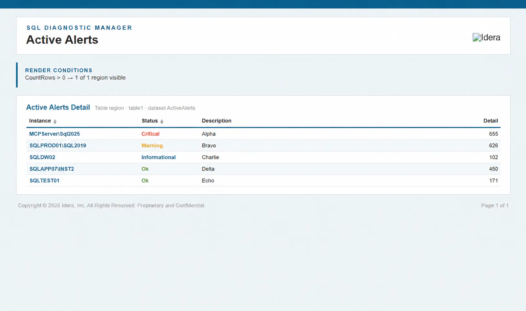The height and width of the screenshot is (311, 526).
Task: Click the Bravo description cell
Action: (x=209, y=145)
